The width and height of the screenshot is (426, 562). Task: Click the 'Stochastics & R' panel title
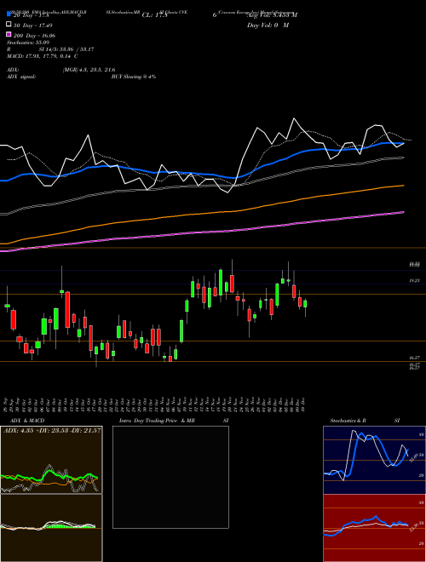click(x=348, y=421)
